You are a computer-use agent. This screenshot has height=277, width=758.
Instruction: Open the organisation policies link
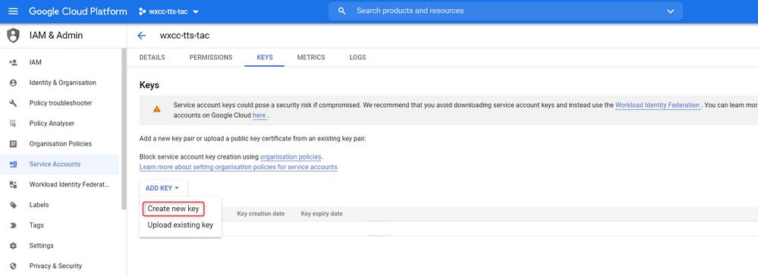point(291,156)
